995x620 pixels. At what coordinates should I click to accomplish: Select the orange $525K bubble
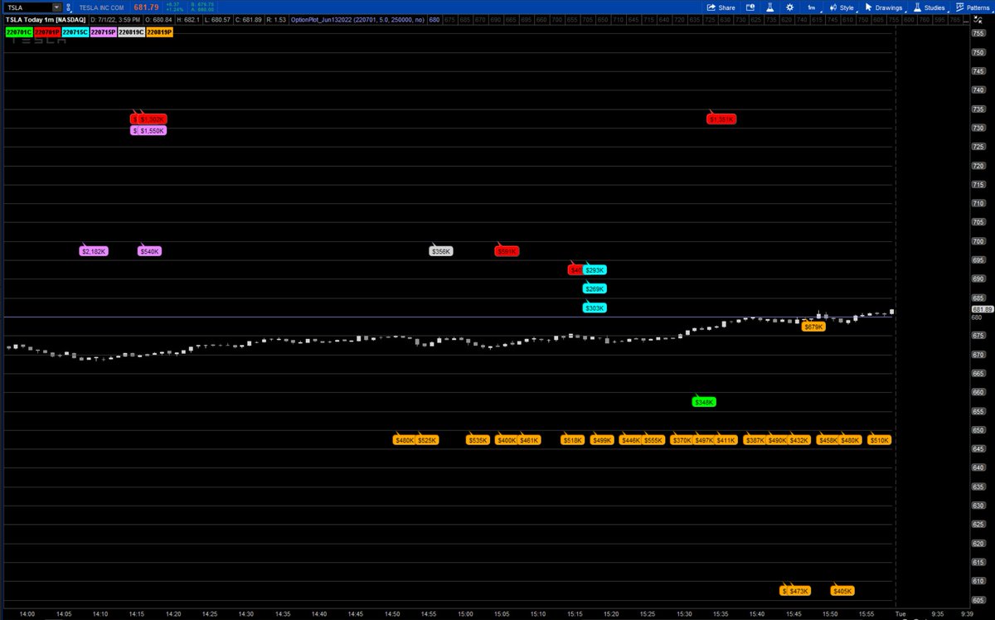pos(427,440)
